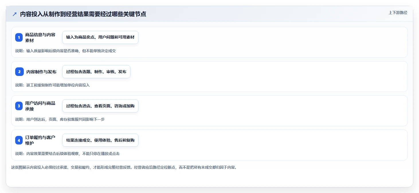
Task: Click the 订单履约与客户维护 step title
Action: pos(40,140)
